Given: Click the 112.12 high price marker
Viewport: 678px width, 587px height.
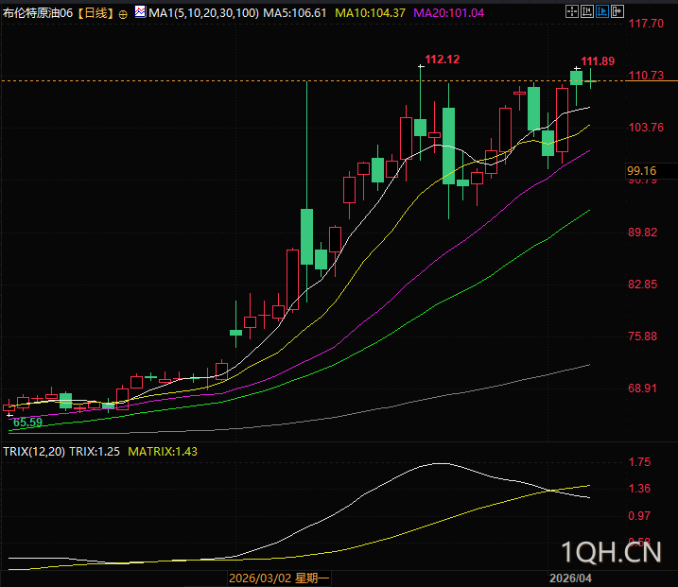Looking at the screenshot, I should coord(442,60).
